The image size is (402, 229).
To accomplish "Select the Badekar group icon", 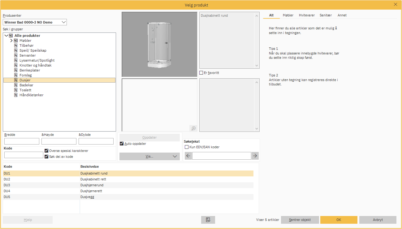I will [16, 85].
